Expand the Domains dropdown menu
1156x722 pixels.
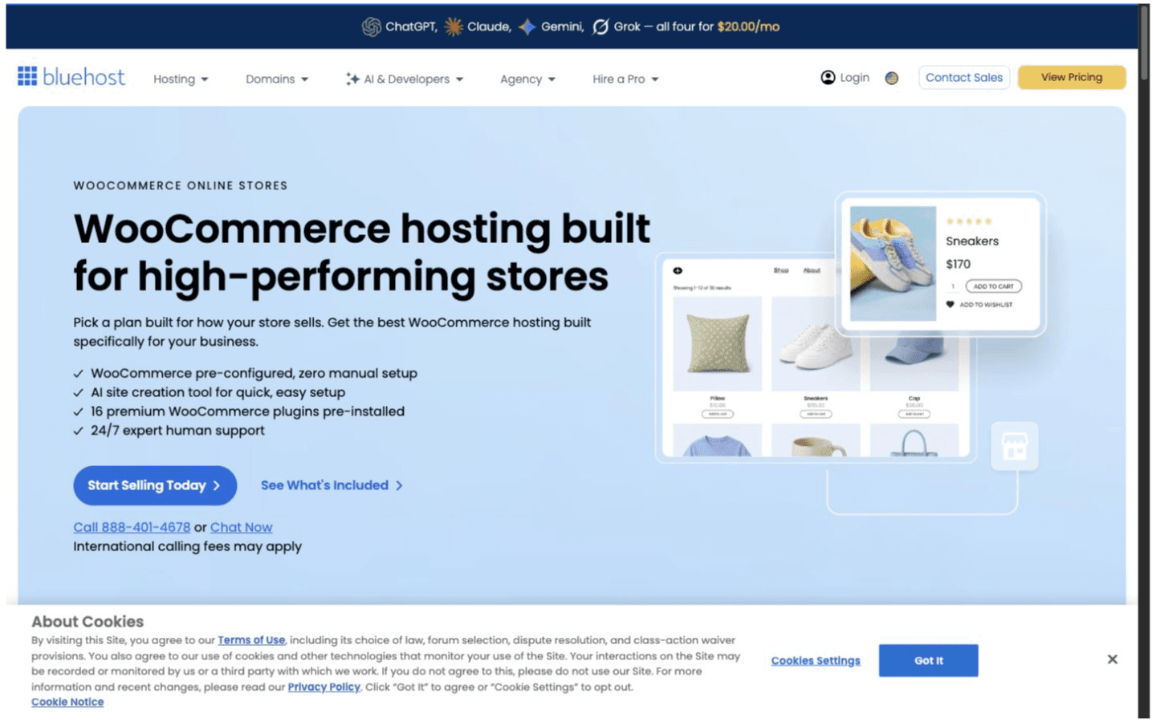pyautogui.click(x=276, y=79)
